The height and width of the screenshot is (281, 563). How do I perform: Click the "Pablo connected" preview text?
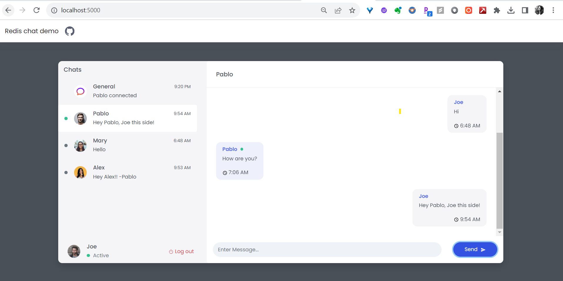point(115,95)
